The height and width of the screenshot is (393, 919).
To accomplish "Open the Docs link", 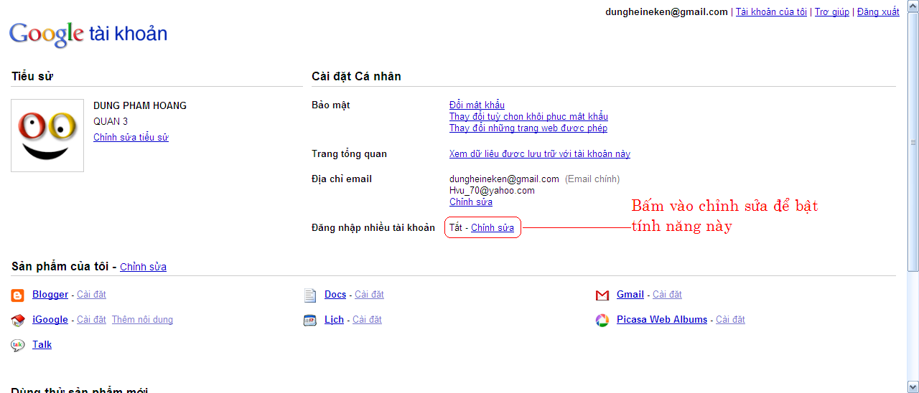I will click(x=335, y=295).
